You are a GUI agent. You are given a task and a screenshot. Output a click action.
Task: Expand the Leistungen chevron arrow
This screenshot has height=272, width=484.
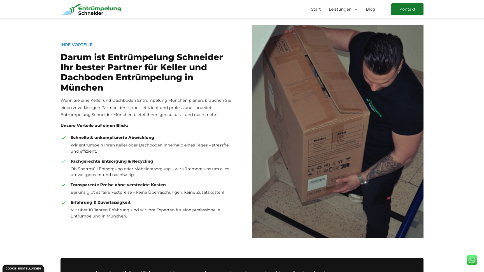[x=356, y=10]
